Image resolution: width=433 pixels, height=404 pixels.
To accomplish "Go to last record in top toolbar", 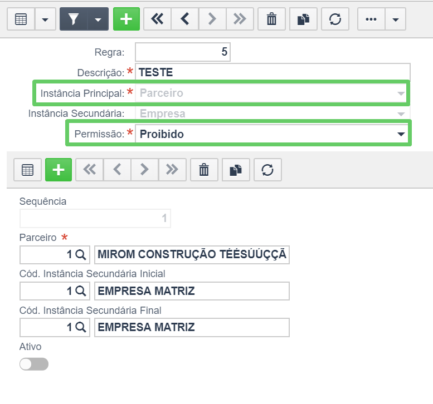I will (240, 19).
